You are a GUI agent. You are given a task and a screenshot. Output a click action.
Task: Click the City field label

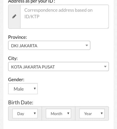[13, 58]
